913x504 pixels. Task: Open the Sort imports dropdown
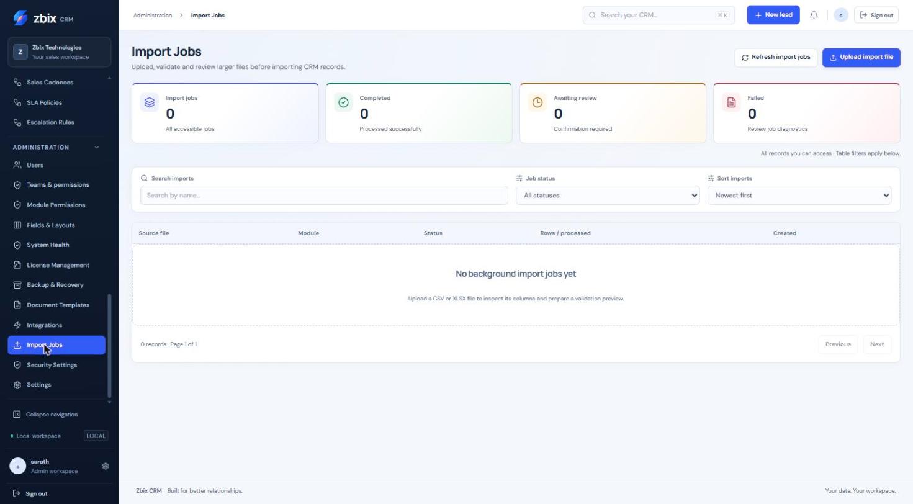[x=799, y=196]
